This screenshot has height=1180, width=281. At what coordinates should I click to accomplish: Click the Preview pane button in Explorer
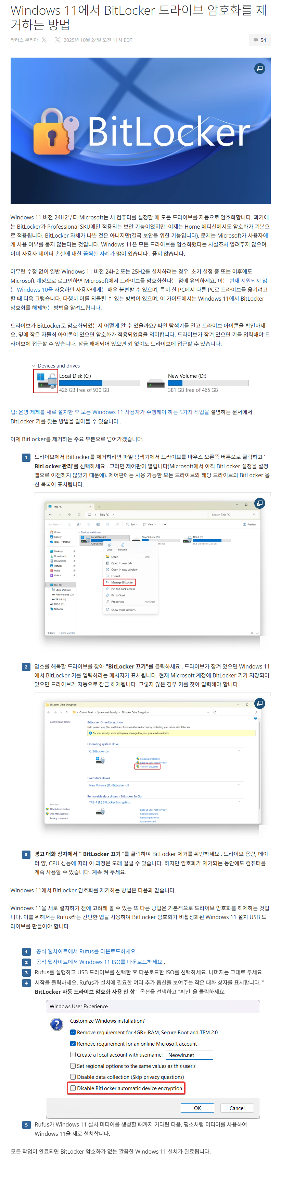[x=250, y=524]
